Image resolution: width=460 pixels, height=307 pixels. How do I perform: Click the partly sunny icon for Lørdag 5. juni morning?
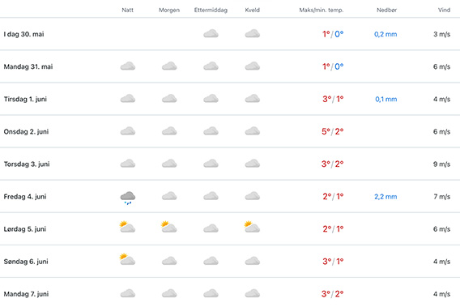[x=169, y=227]
